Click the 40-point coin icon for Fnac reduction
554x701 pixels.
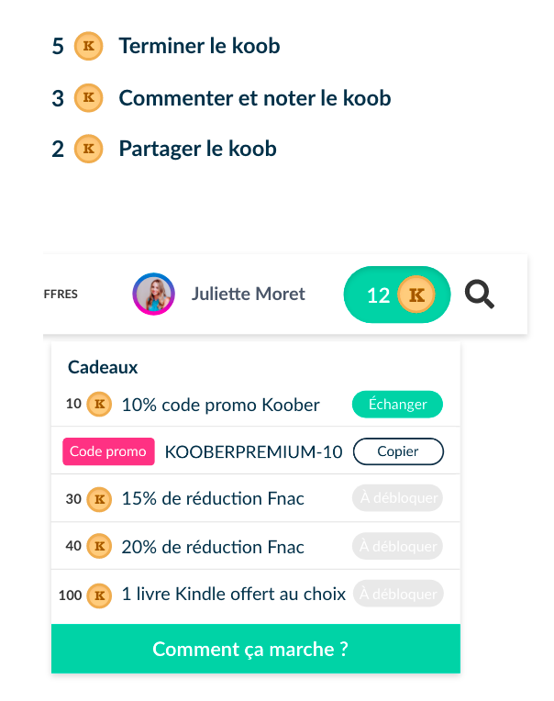(x=99, y=547)
